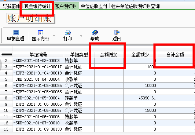Select cell -KJPZ-2021-01-05-00065

click(x=38, y=92)
